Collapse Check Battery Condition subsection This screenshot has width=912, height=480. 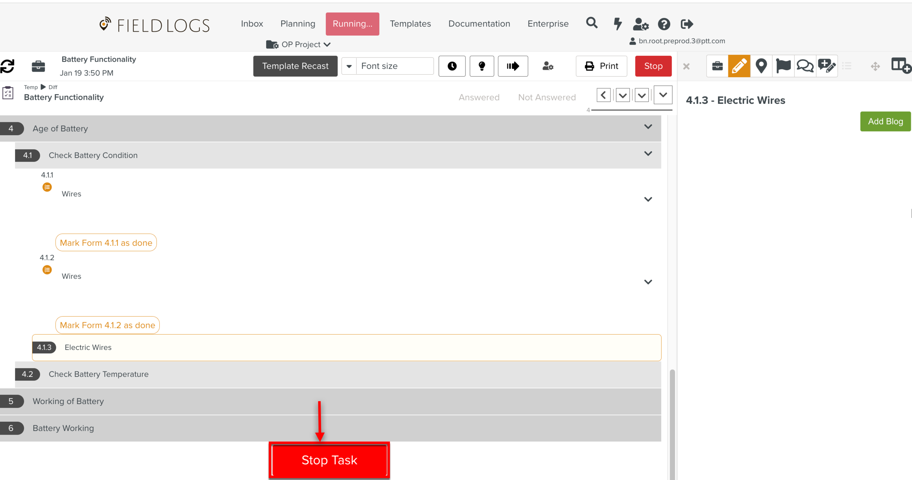[648, 154]
